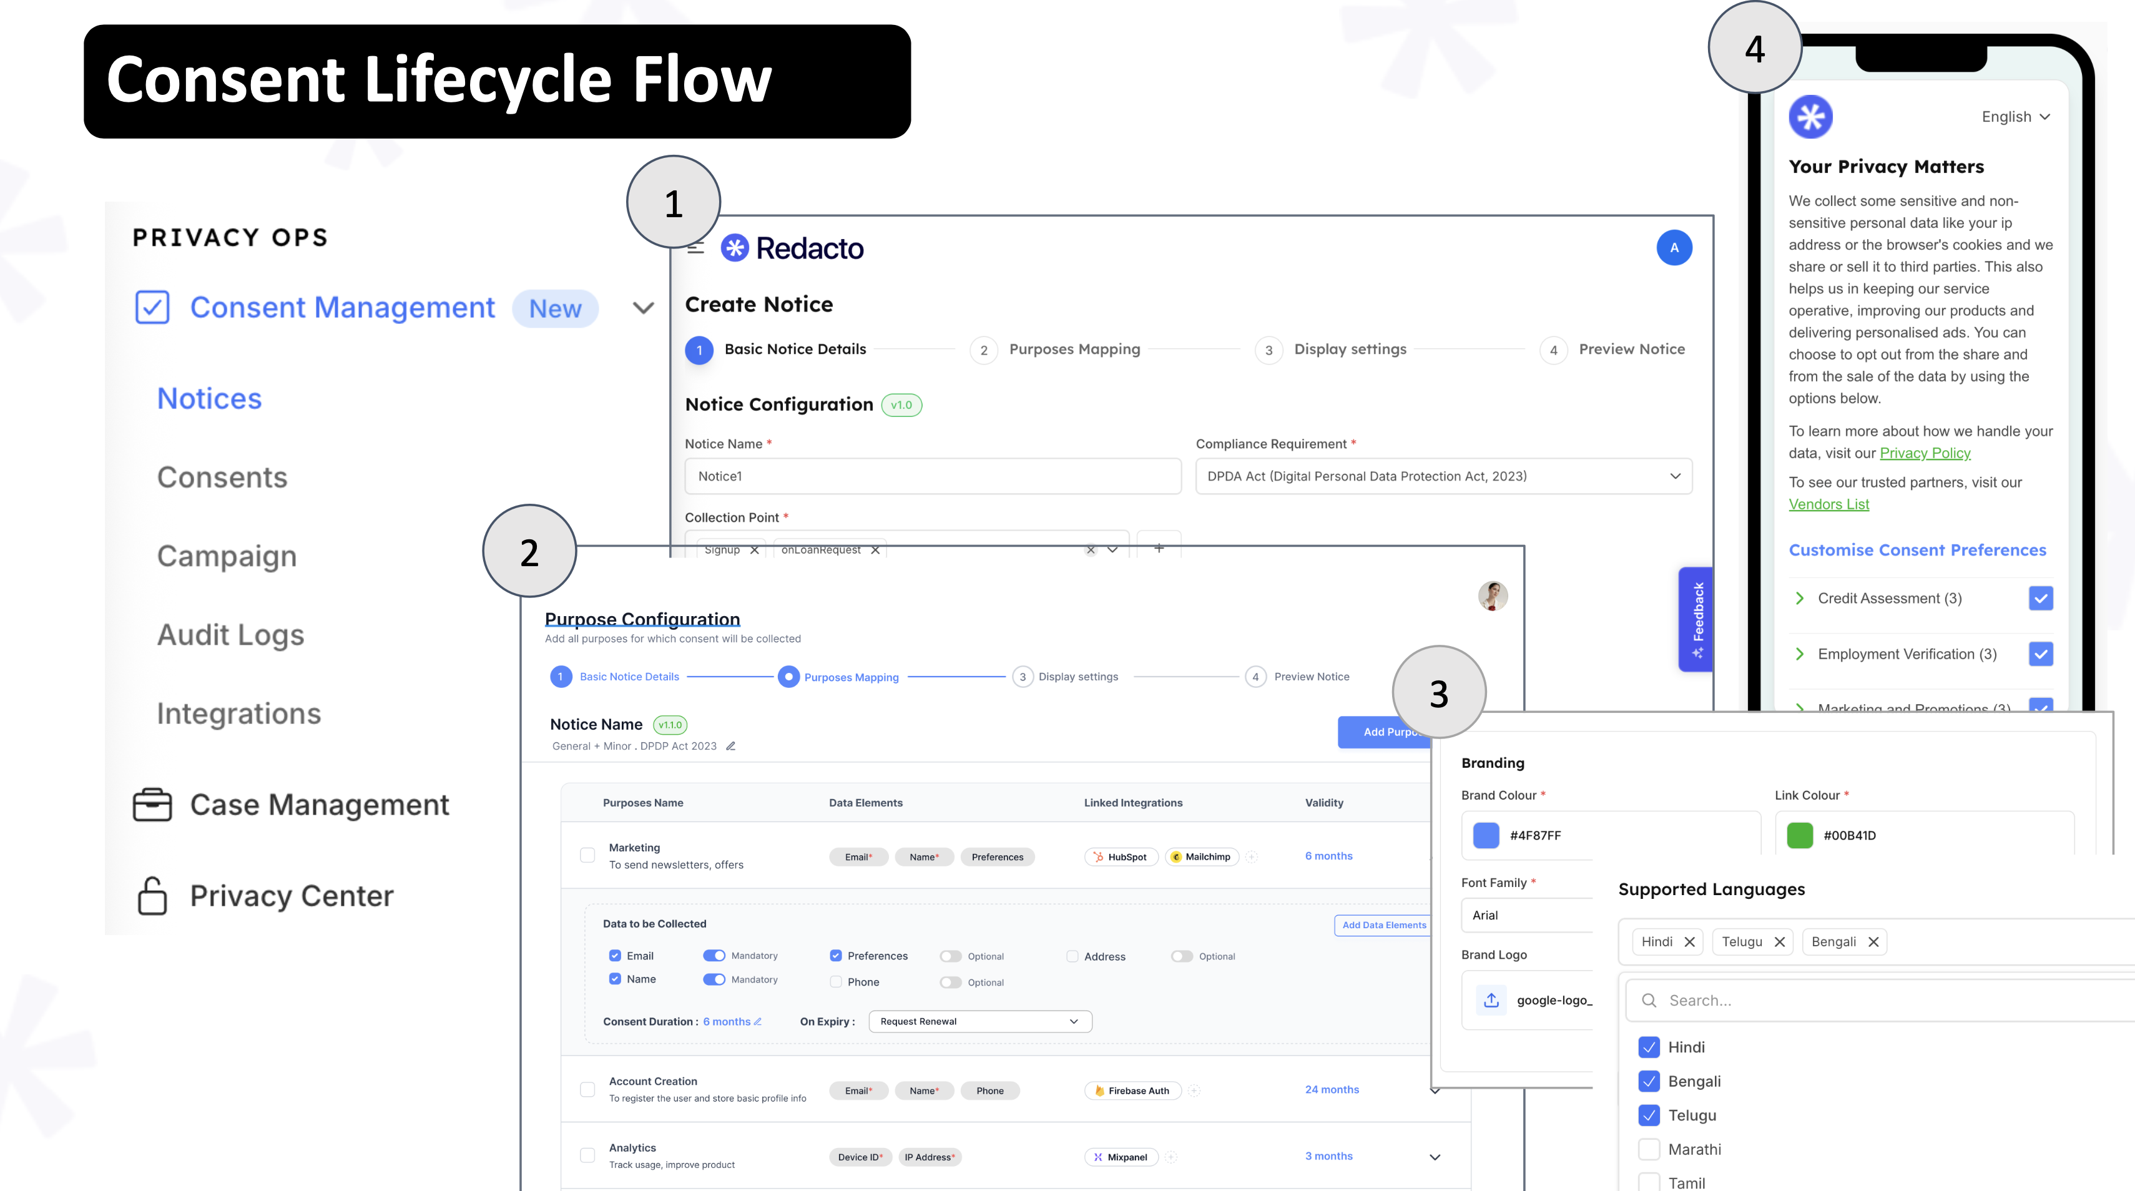Image resolution: width=2135 pixels, height=1191 pixels.
Task: Click the Privacy Center lock icon
Action: (x=152, y=896)
